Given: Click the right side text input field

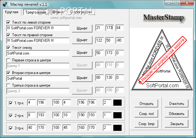Looking at the screenshot, I should [x=38, y=41].
